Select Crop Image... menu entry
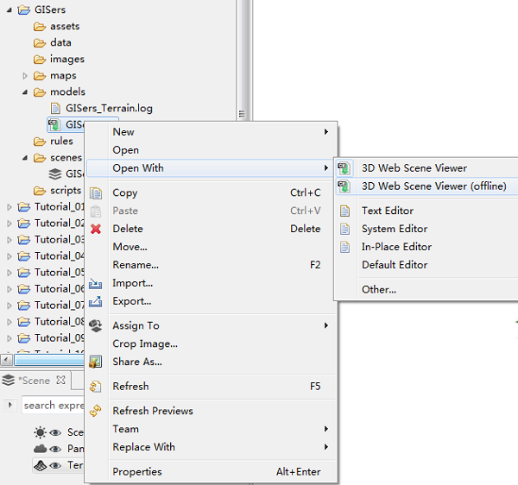518x485 pixels. point(211,343)
